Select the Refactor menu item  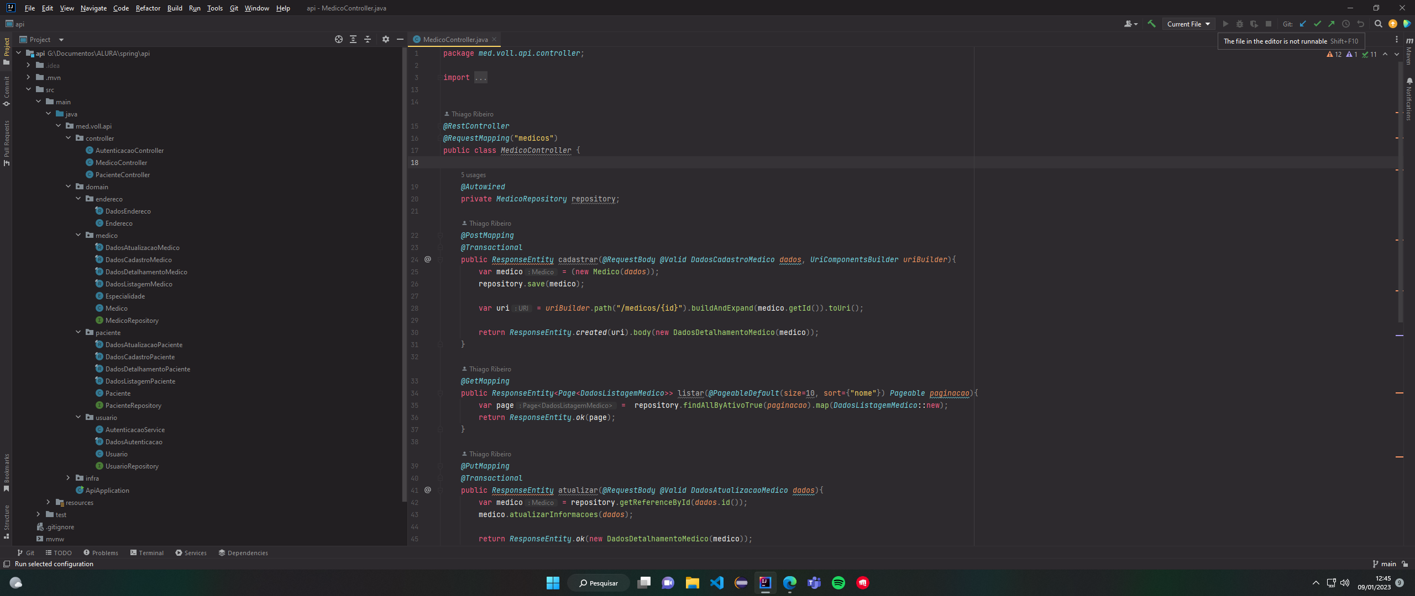click(x=147, y=8)
